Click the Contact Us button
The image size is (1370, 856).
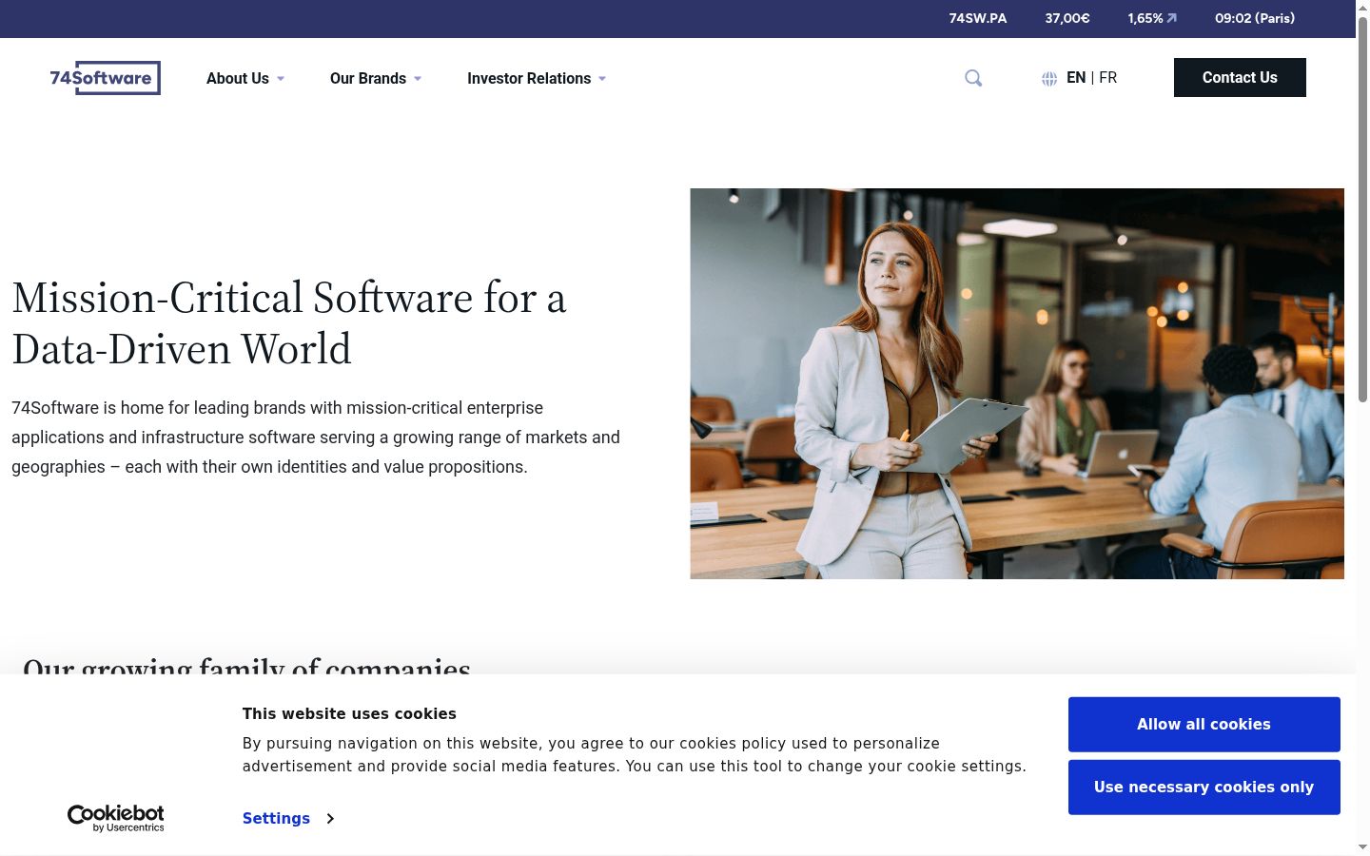tap(1240, 78)
